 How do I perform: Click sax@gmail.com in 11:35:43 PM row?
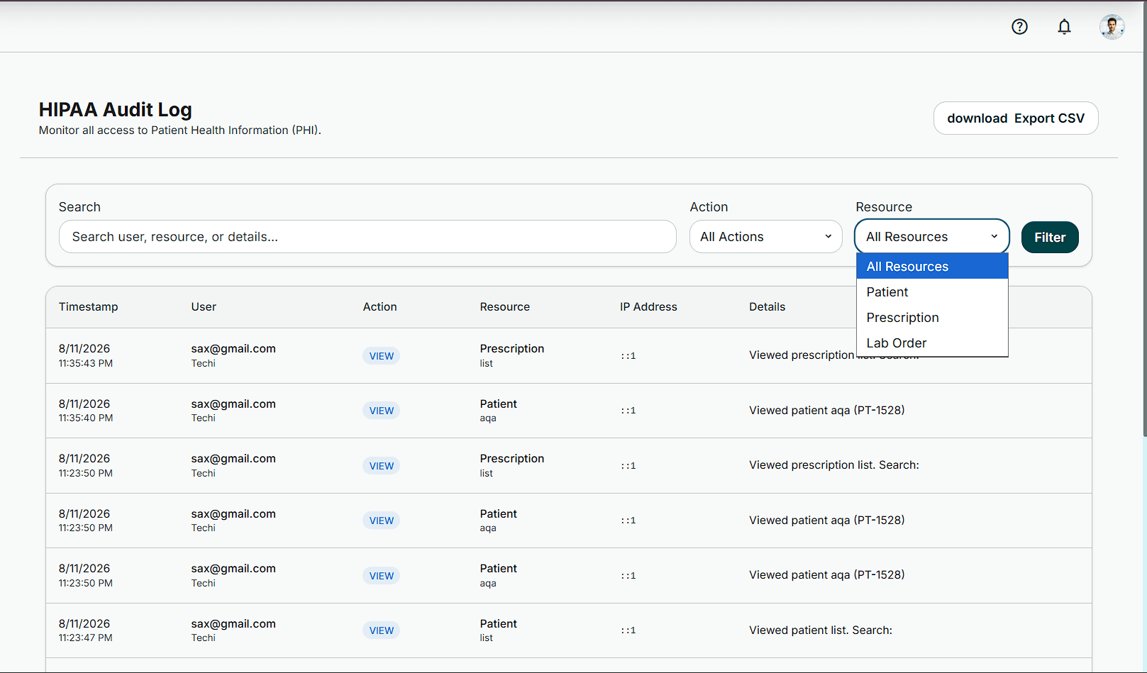233,349
